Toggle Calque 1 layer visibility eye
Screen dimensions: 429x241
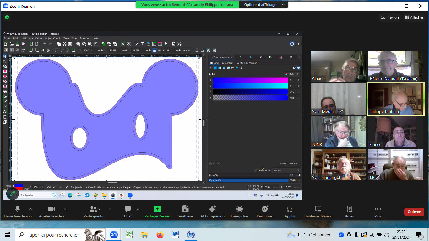pos(61,187)
